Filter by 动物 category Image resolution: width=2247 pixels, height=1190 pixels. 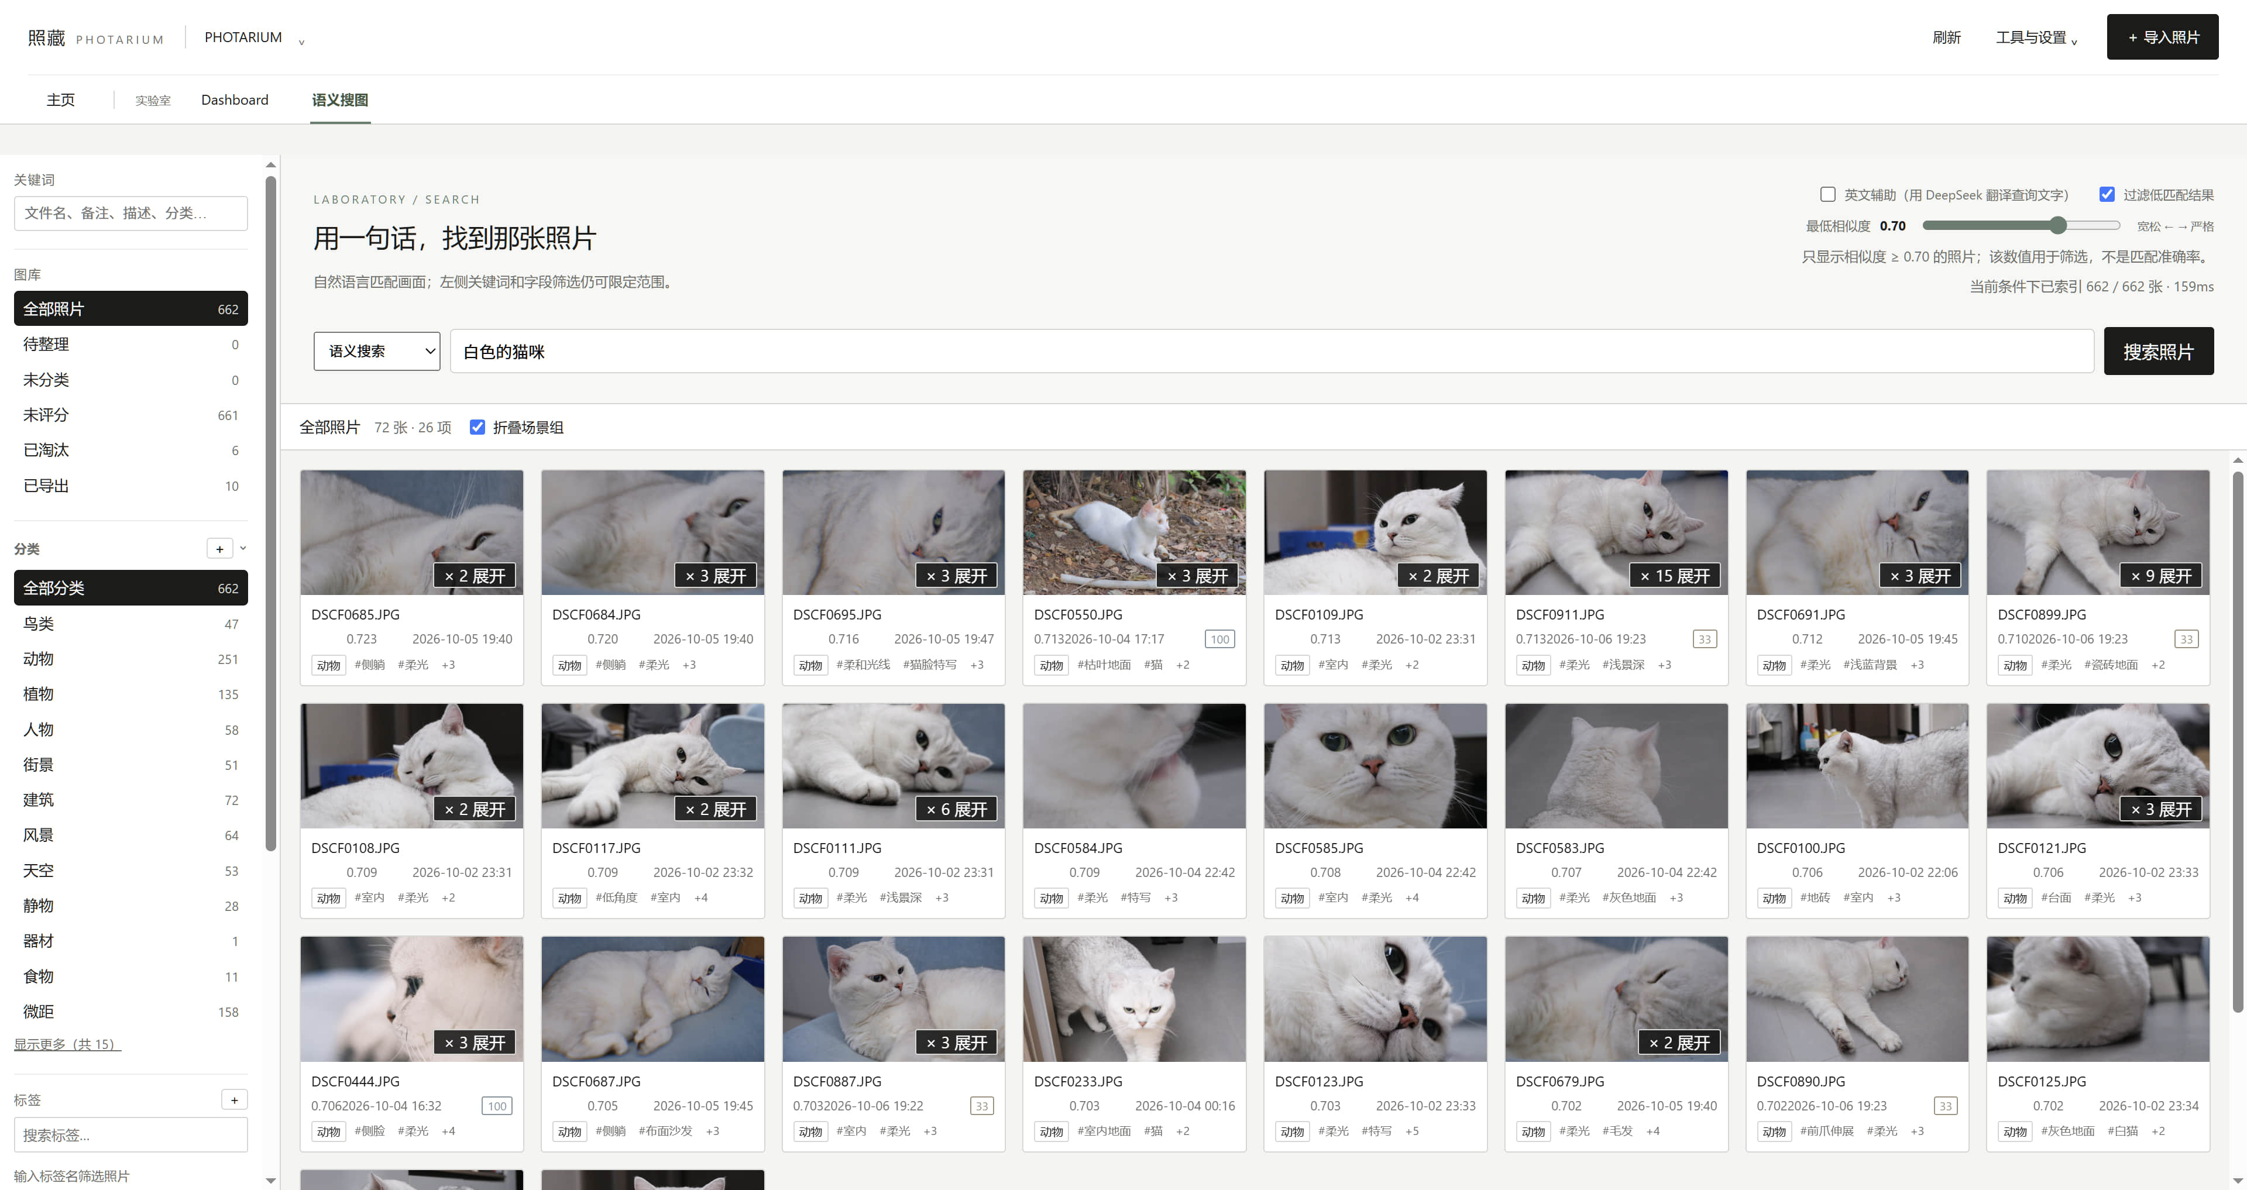point(131,659)
